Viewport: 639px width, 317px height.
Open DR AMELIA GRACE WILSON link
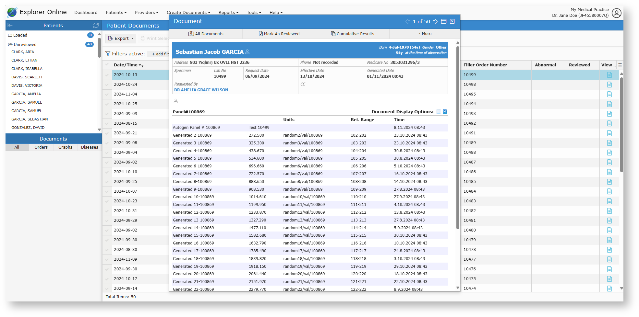(x=201, y=90)
